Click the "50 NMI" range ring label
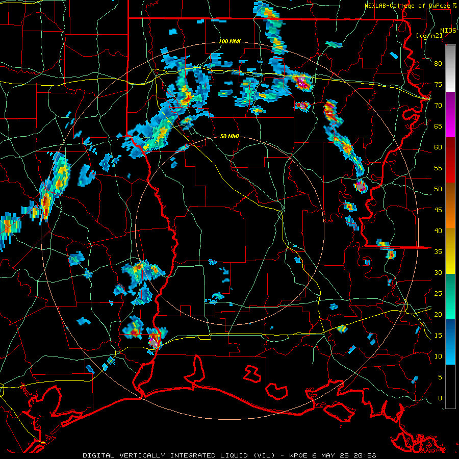The width and height of the screenshot is (459, 459). tap(229, 136)
